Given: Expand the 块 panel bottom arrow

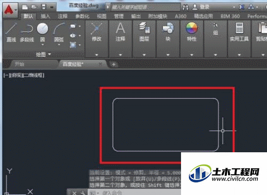Looking at the screenshot, I should coord(168,55).
